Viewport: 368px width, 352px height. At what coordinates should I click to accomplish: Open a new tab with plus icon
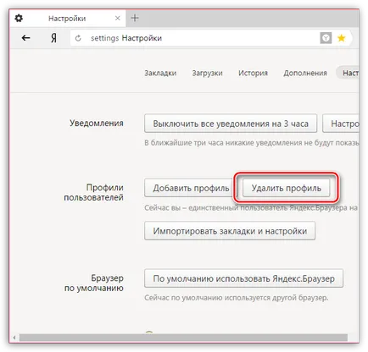135,18
